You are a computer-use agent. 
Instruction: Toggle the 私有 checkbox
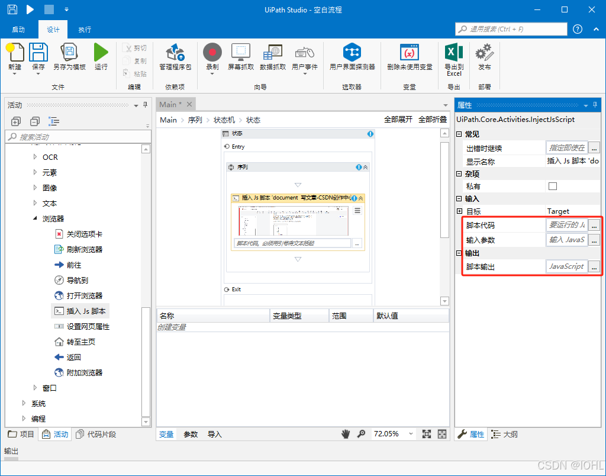click(x=553, y=186)
